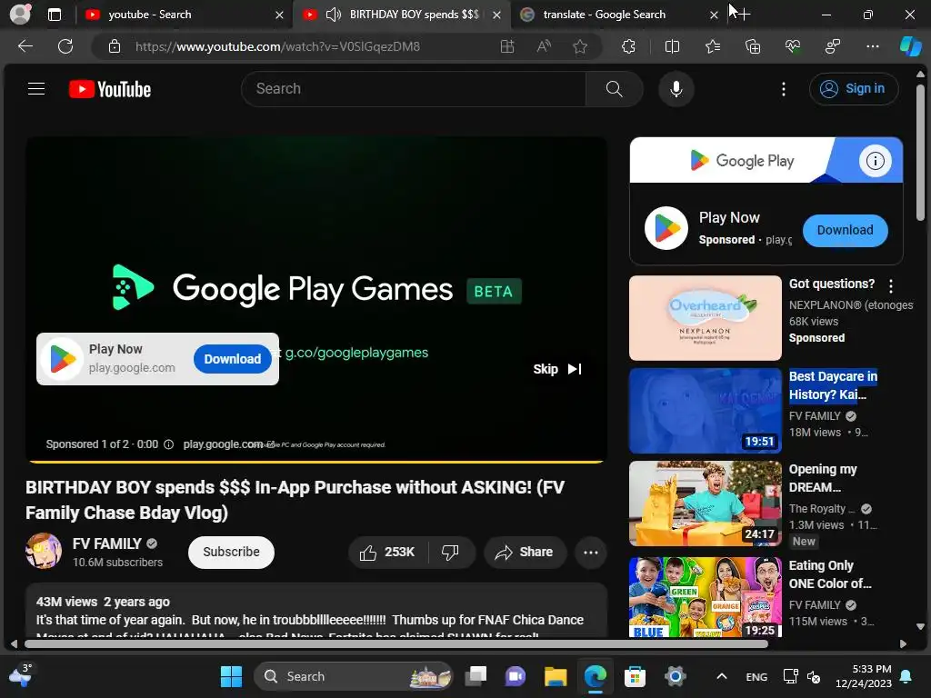This screenshot has width=931, height=698.
Task: Click Sign in button
Action: pos(853,89)
